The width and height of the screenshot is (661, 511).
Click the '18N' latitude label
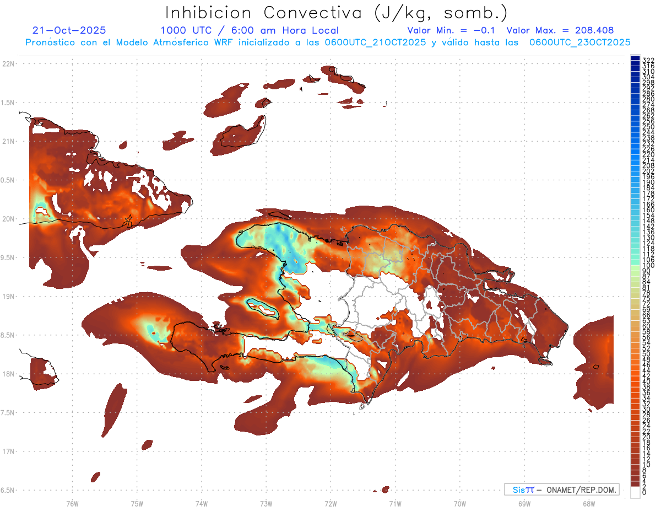[x=8, y=374]
